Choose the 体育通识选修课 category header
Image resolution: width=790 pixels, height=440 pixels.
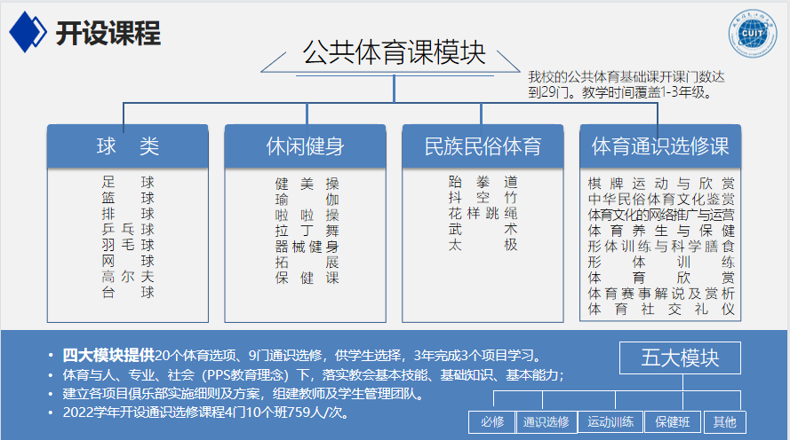coord(660,145)
